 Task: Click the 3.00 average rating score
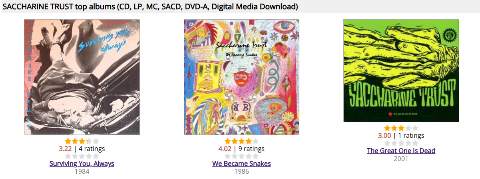point(384,135)
